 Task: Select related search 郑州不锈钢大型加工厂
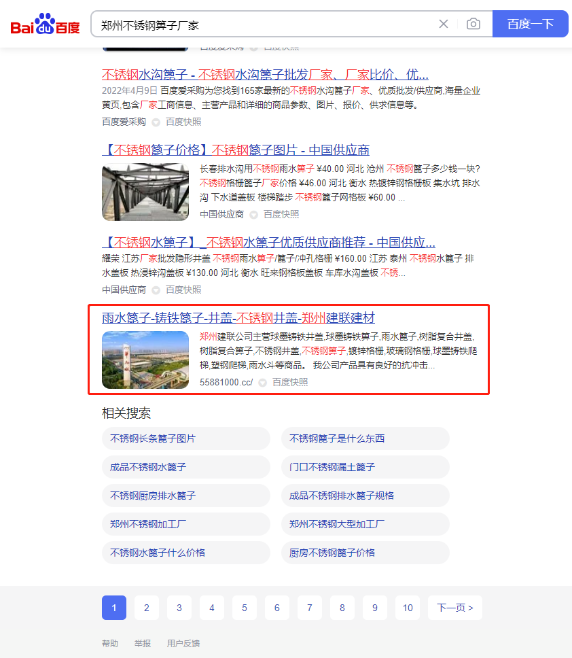coord(365,524)
